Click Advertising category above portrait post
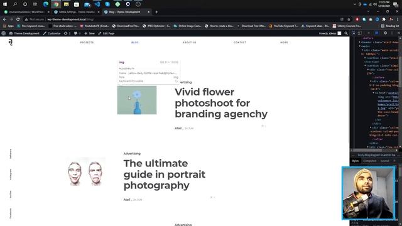 (x=132, y=153)
